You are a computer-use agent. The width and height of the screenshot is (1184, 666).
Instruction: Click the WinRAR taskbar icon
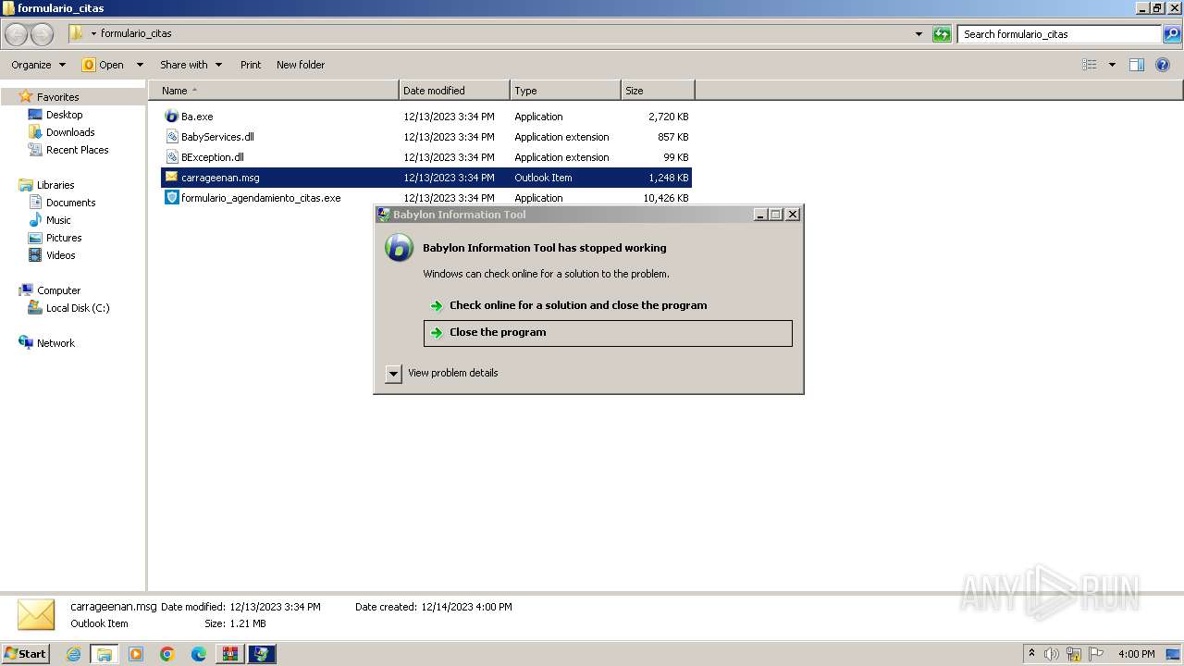click(x=230, y=654)
